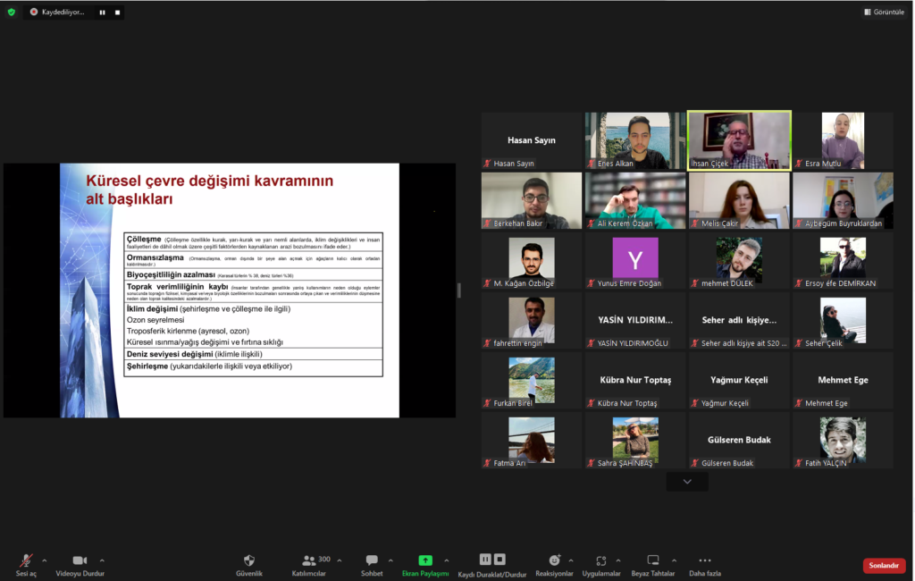This screenshot has height=581, width=915.
Task: Click the green Ekran Paylaşımı share icon
Action: [x=425, y=560]
